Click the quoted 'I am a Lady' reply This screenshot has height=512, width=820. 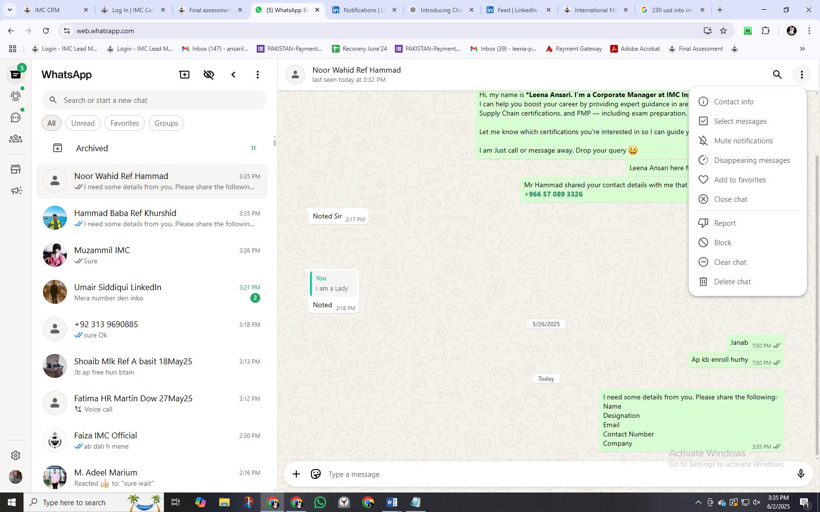[x=334, y=283]
